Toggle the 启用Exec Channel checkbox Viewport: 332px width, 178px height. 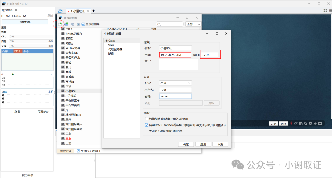coord(147,125)
